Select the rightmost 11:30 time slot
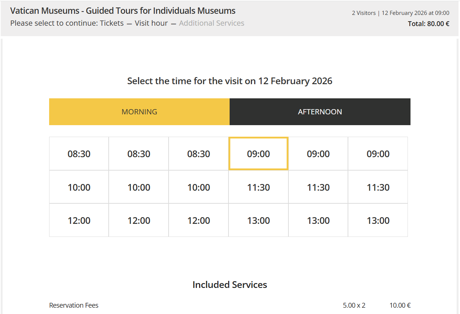Viewport: 460px width, 314px height. pyautogui.click(x=378, y=187)
